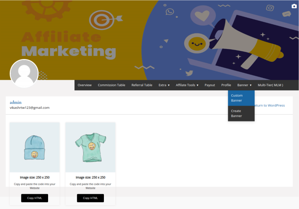299x209 pixels.
Task: Open the Extra dropdown menu
Action: click(x=164, y=85)
